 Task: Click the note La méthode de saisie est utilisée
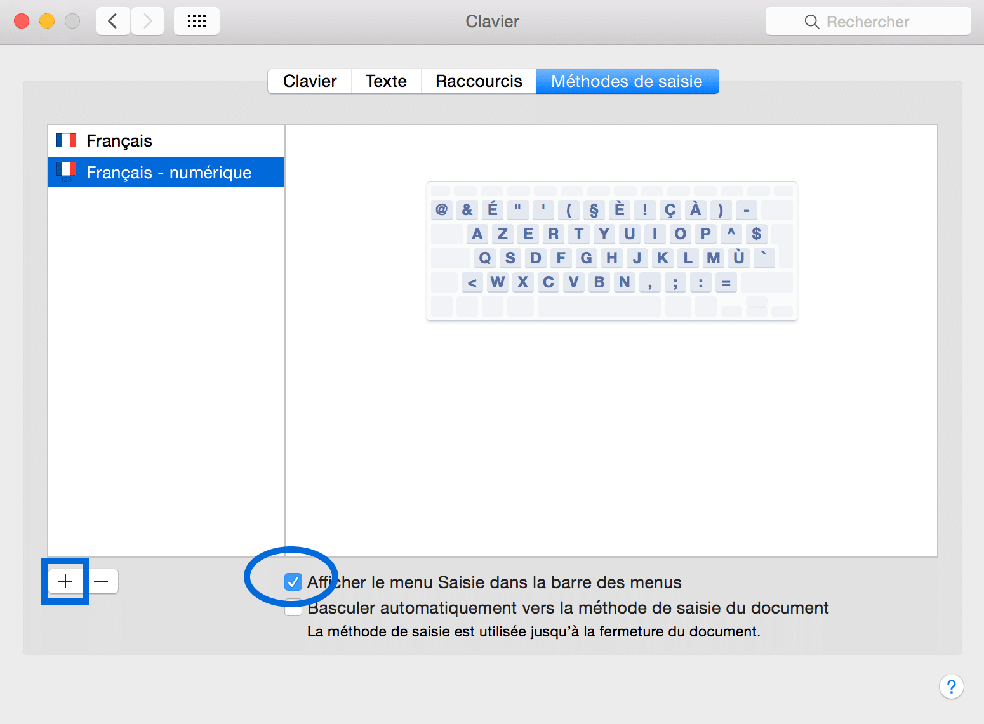coord(534,632)
